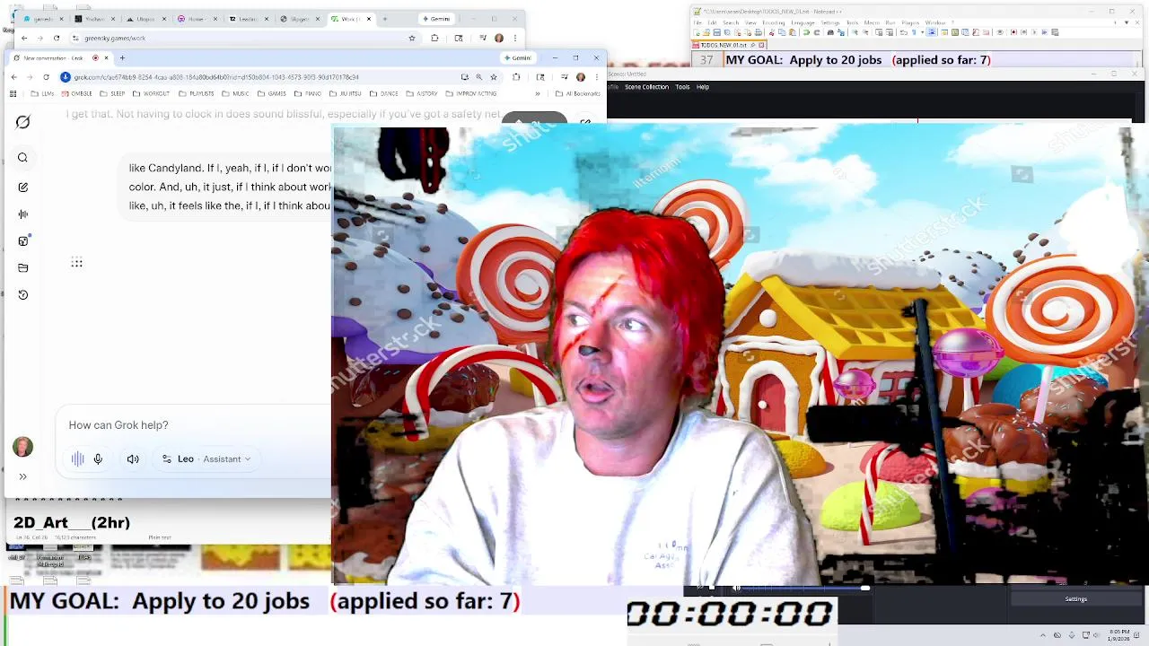
Task: Open the folder projects icon in Grok sidebar
Action: coord(22,268)
